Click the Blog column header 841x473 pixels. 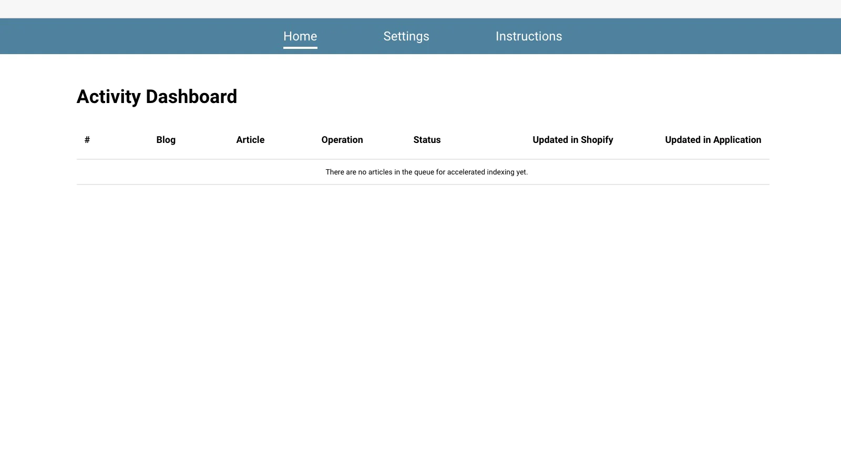coord(166,140)
